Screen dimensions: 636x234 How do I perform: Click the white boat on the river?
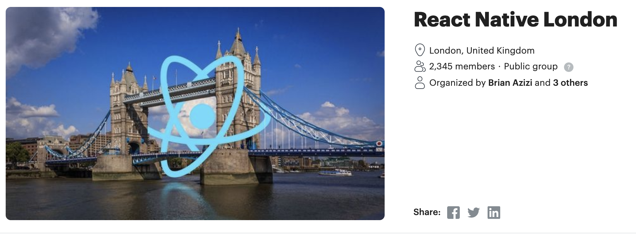pyautogui.click(x=335, y=172)
